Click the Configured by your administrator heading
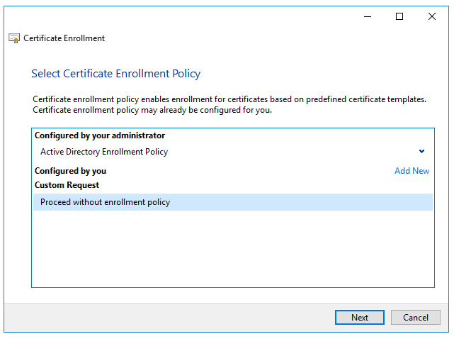The width and height of the screenshot is (454, 339). point(99,135)
